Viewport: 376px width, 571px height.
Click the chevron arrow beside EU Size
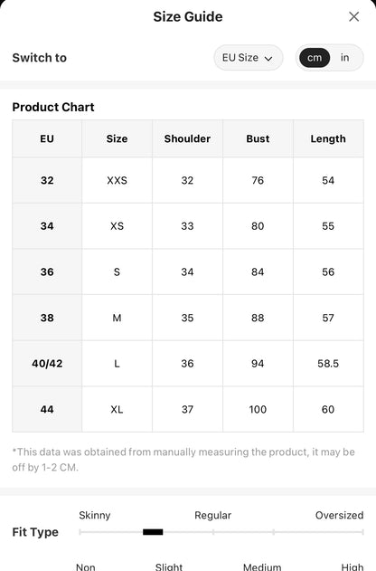[268, 58]
